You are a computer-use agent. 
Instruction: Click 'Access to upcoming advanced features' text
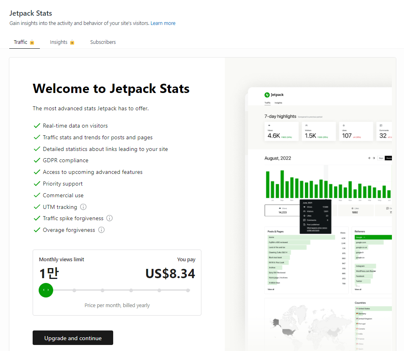click(x=93, y=172)
